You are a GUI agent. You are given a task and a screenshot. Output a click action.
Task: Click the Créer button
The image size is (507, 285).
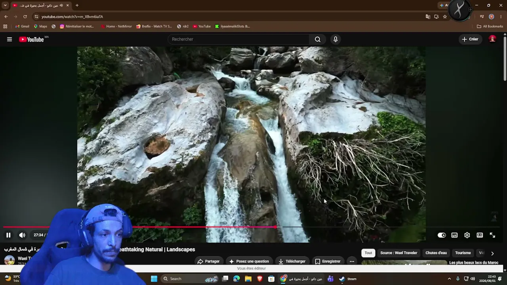point(470,39)
